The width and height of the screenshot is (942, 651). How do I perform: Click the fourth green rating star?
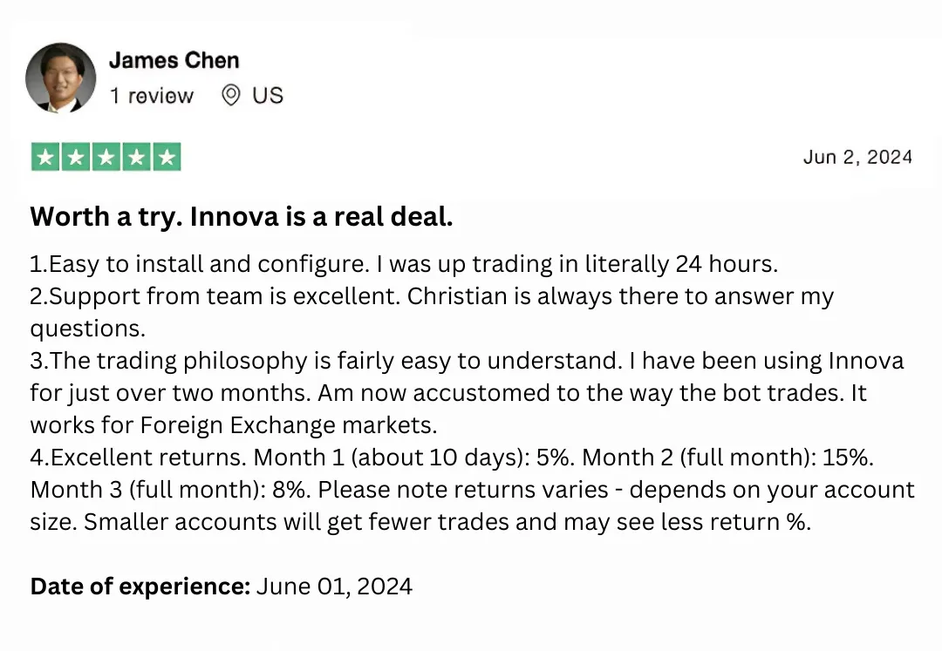coord(136,157)
